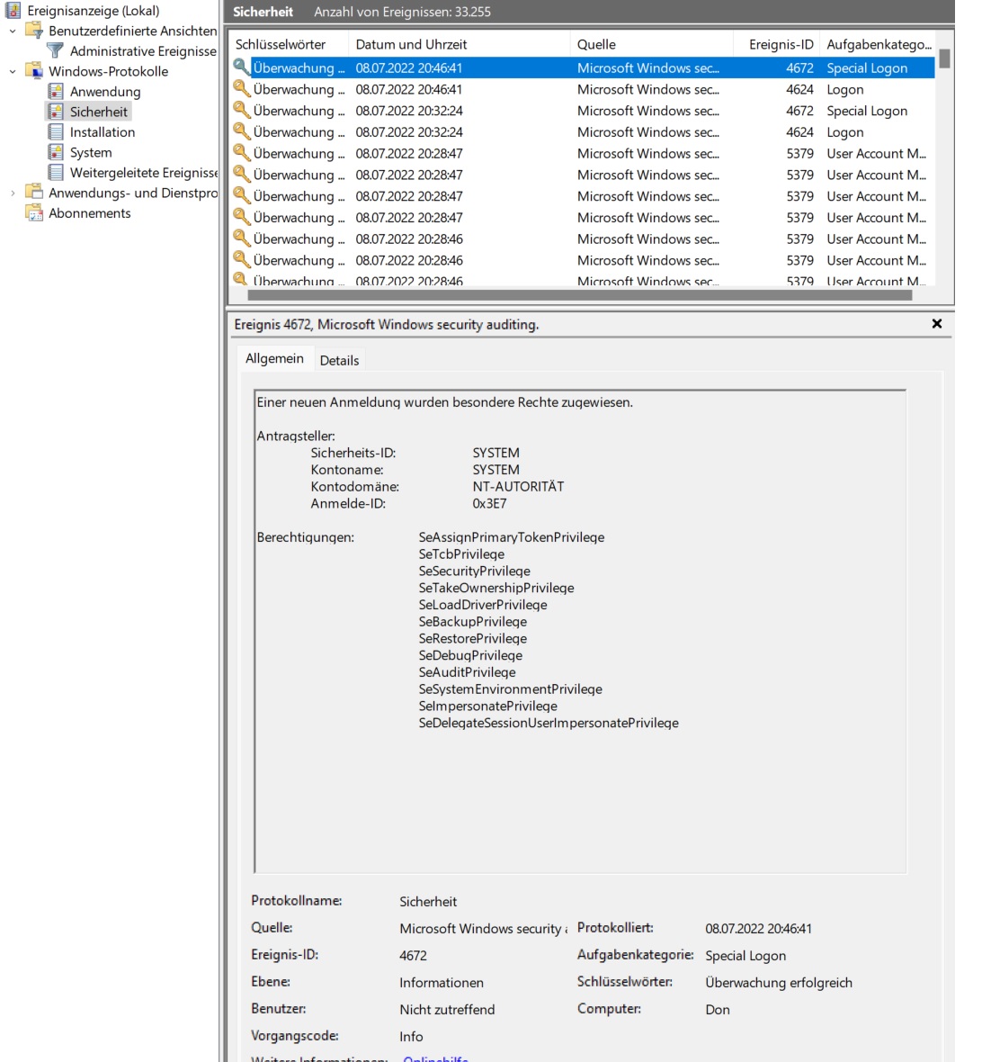Close the Ereignis 4672 preview pane
982x1062 pixels.
937,324
